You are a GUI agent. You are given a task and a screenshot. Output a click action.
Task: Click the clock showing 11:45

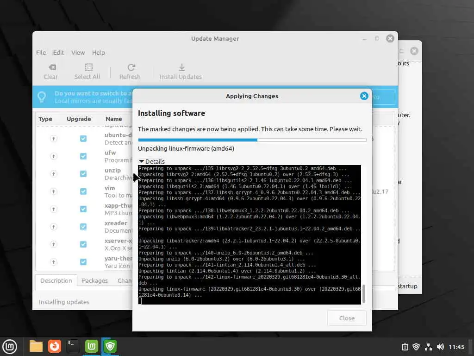pos(456,347)
